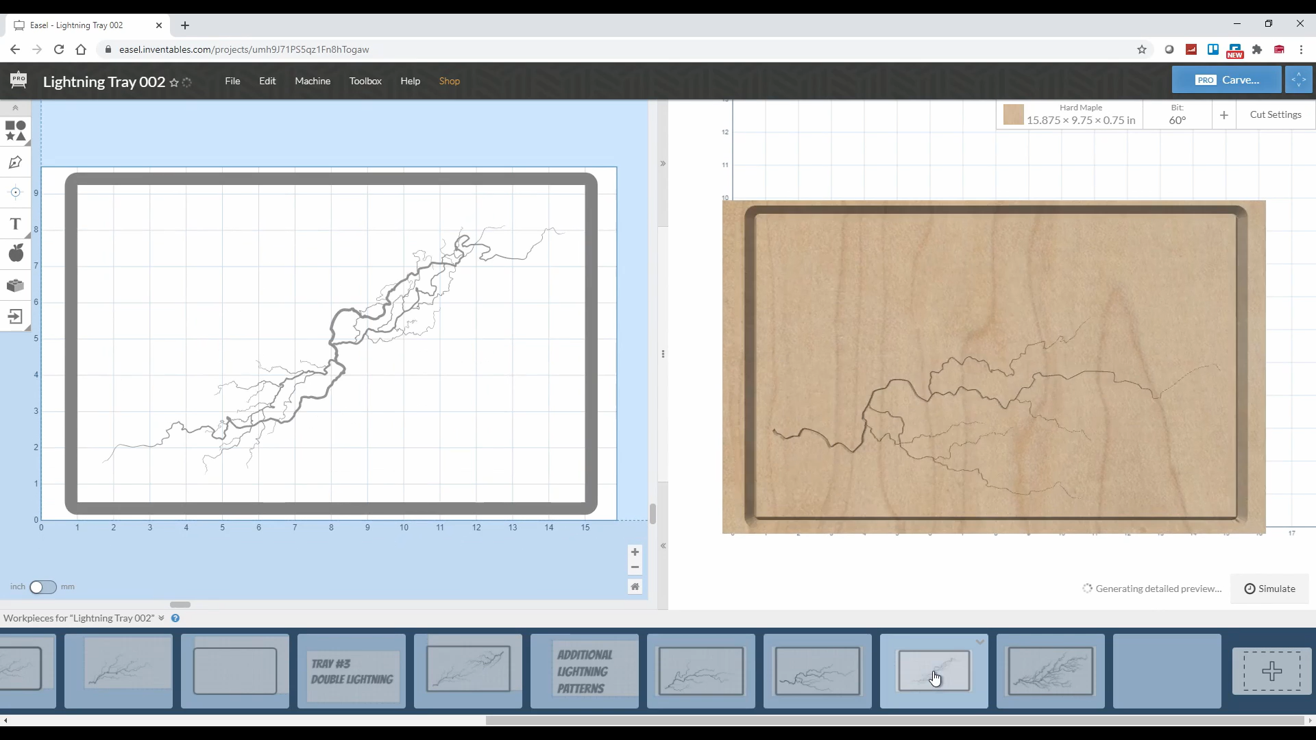Collapse the 3D preview panel arrow
1316x740 pixels.
663,164
